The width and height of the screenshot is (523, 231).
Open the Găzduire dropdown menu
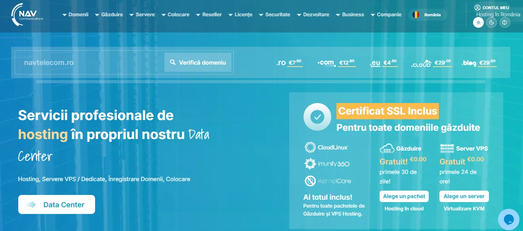pyautogui.click(x=109, y=15)
